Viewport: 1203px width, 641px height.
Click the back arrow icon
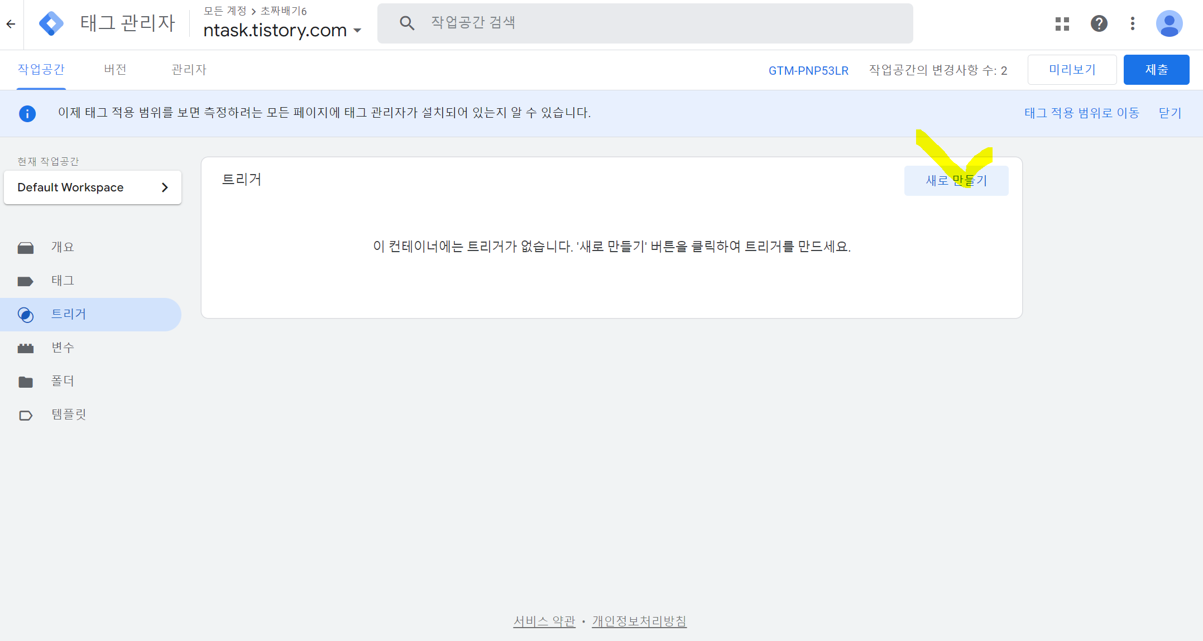tap(11, 23)
